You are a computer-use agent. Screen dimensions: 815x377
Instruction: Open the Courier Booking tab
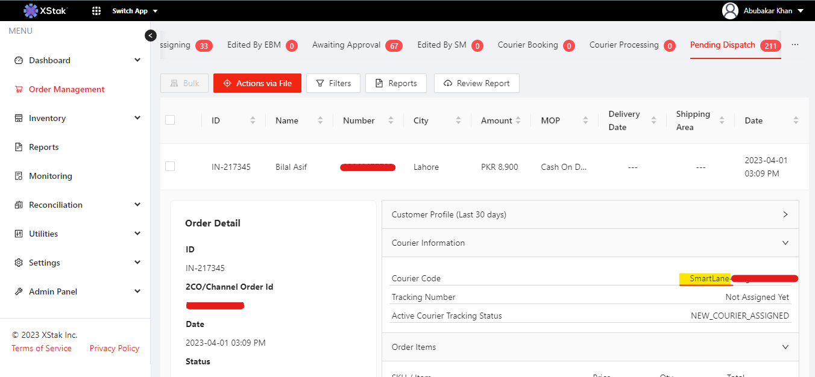click(x=528, y=45)
